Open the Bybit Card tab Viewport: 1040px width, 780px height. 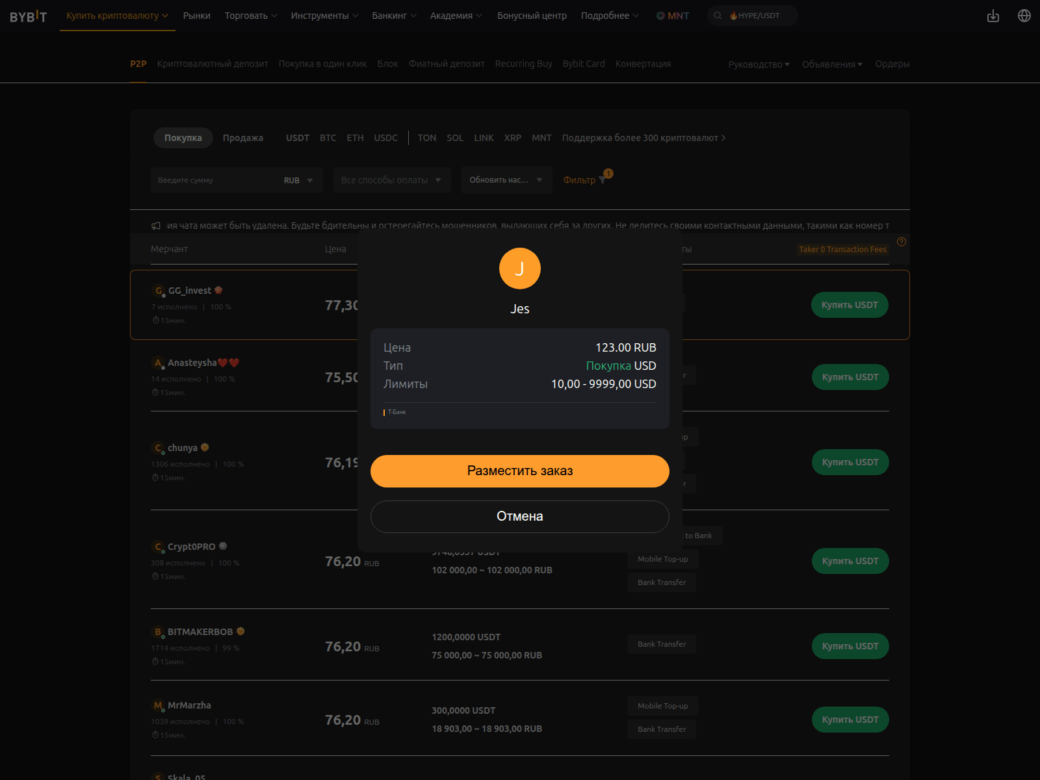click(x=584, y=64)
